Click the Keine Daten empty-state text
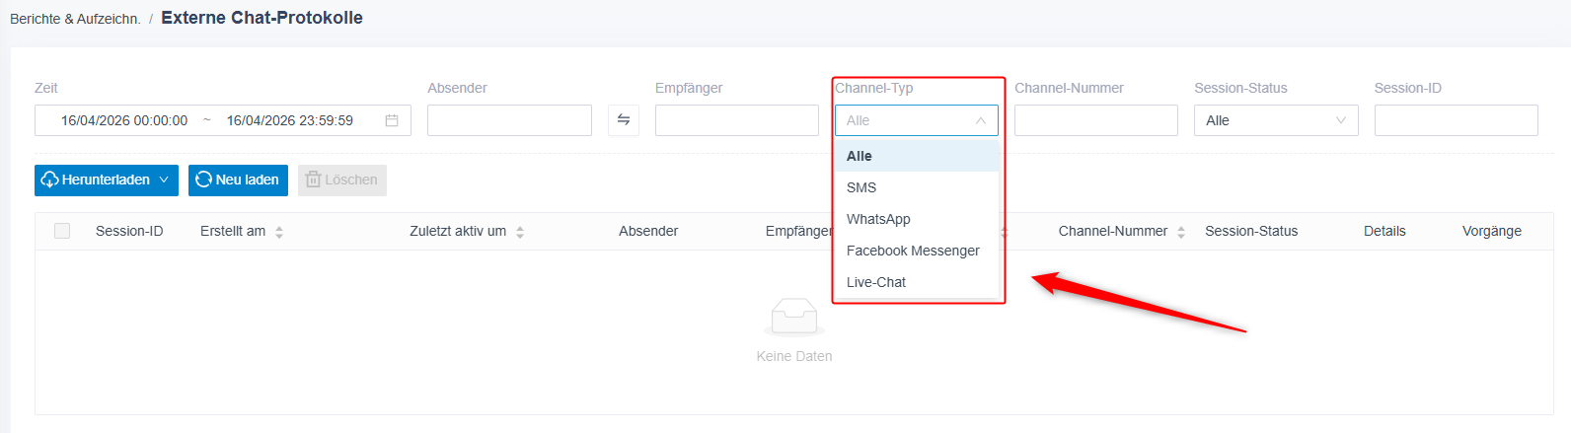 click(x=794, y=356)
